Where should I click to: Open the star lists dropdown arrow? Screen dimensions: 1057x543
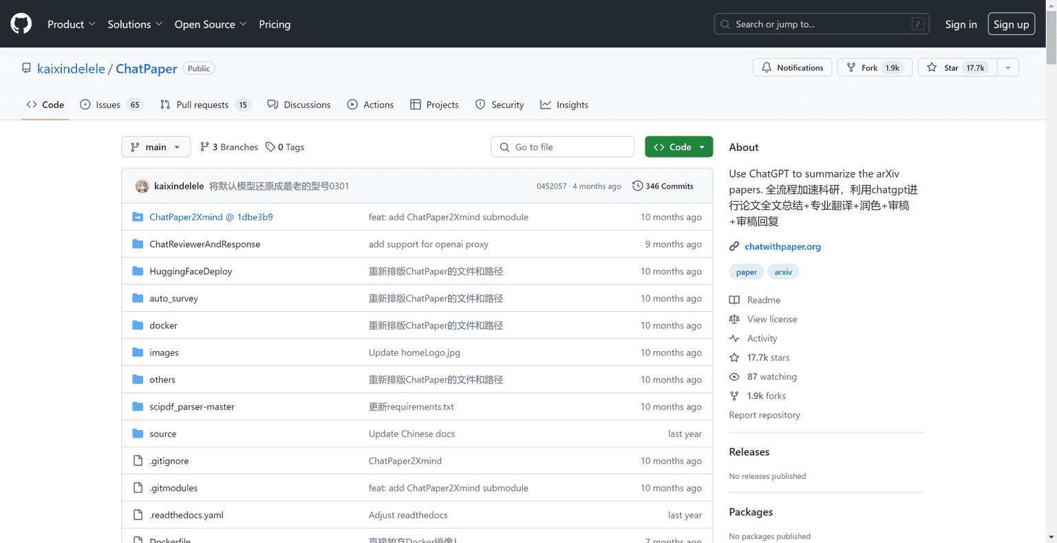(1008, 67)
